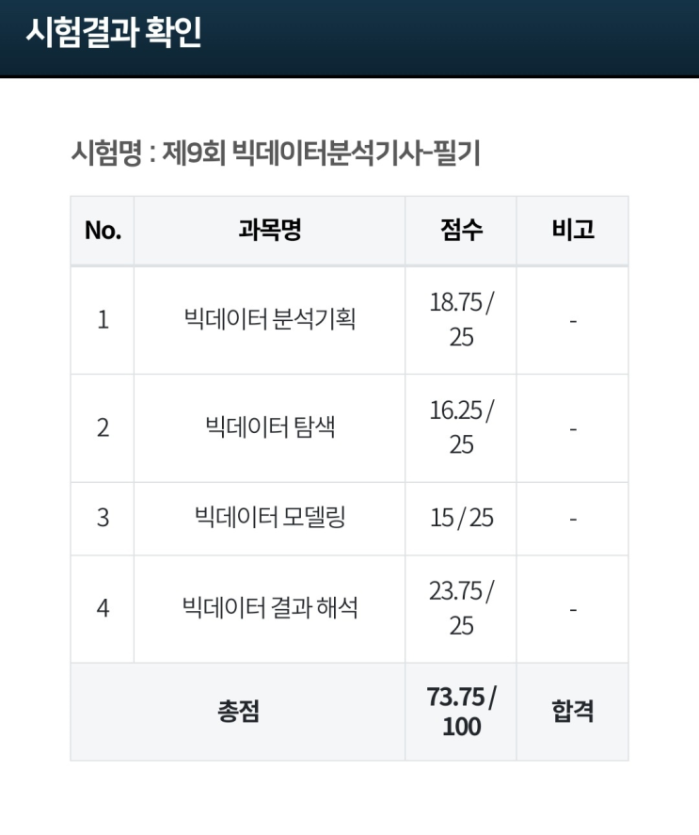The width and height of the screenshot is (699, 835).
Task: Select the 빅데이터 분석기획 subject cell
Action: click(x=269, y=320)
